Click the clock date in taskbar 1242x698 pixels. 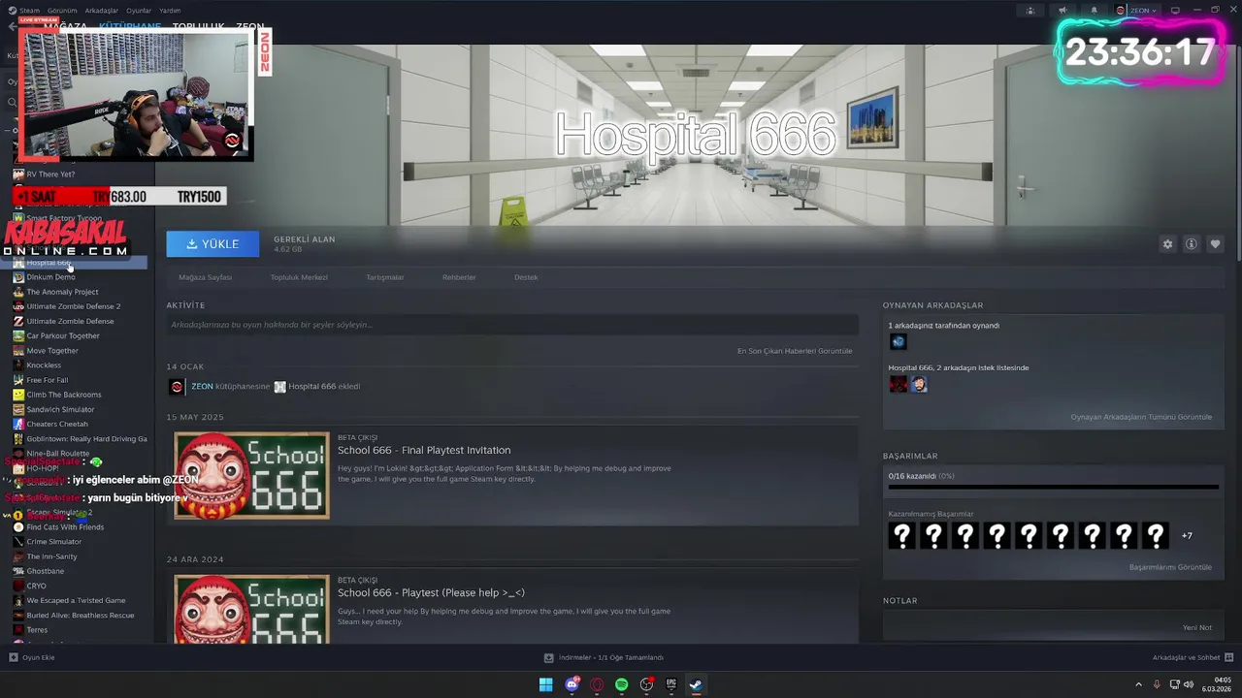[x=1219, y=684]
